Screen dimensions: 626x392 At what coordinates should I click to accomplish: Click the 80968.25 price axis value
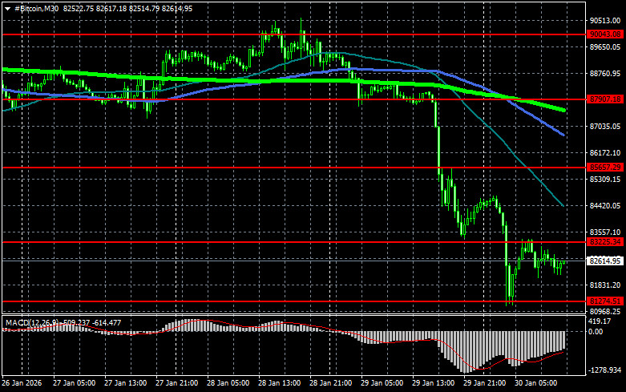tap(605, 311)
